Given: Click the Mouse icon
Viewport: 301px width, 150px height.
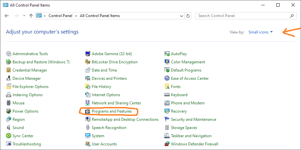Looking at the screenshot, I should pos(9,103).
